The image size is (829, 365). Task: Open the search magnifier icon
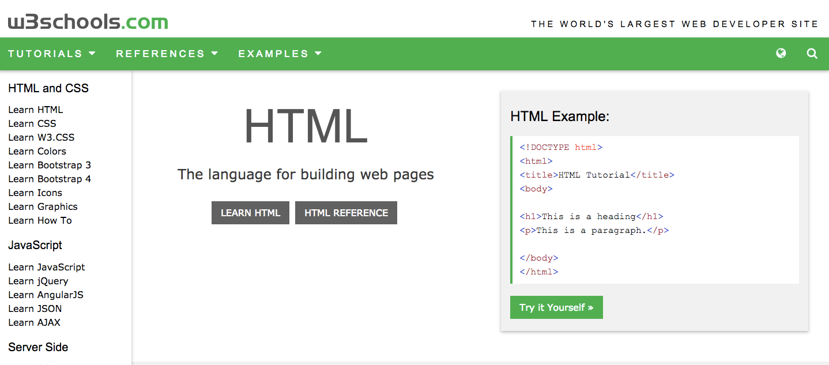(812, 54)
